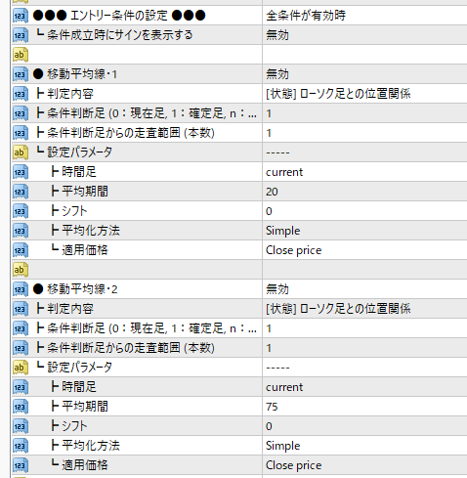Select the second 時間足 parameter row
467x478 pixels.
[x=239, y=387]
